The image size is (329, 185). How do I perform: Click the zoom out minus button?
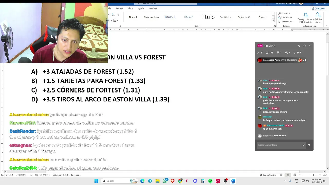(300, 175)
